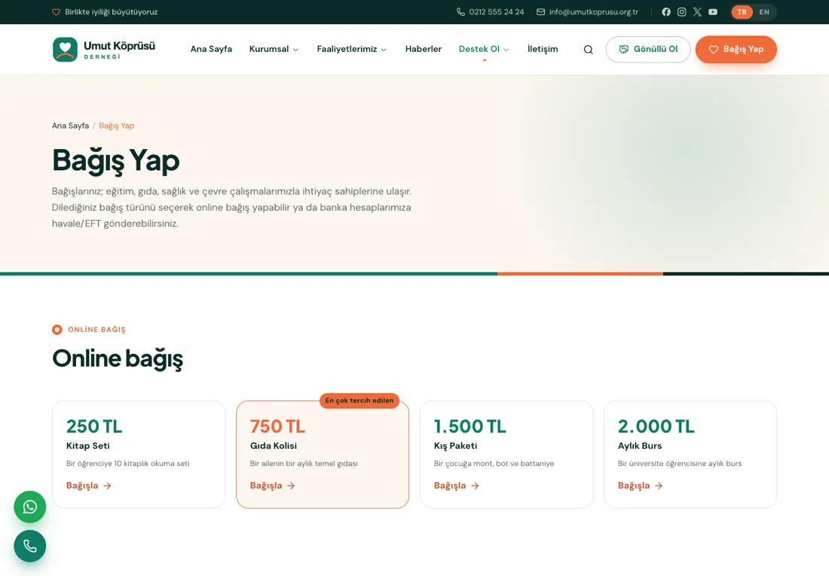Image resolution: width=829 pixels, height=576 pixels.
Task: Click the 750 TL amount text
Action: click(x=277, y=426)
